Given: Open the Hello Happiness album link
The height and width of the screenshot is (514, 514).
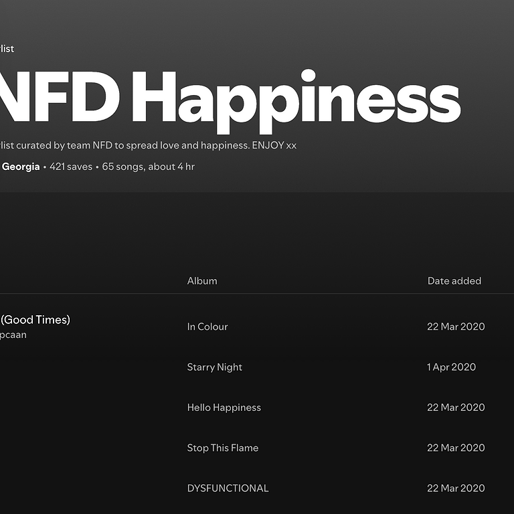Looking at the screenshot, I should [x=224, y=408].
